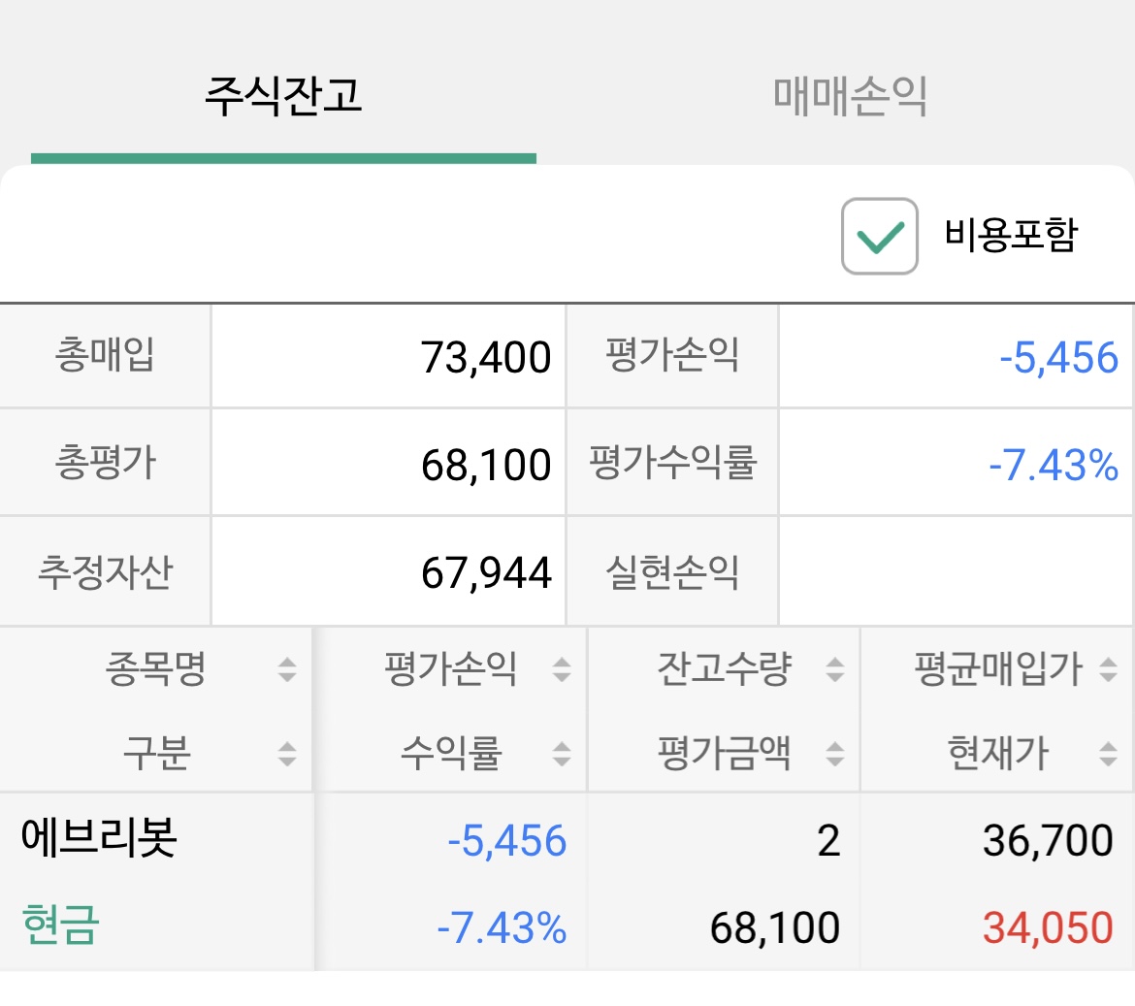Sort the 평균매입가 column using its arrows
Image resolution: width=1135 pixels, height=1006 pixels.
pyautogui.click(x=1108, y=669)
